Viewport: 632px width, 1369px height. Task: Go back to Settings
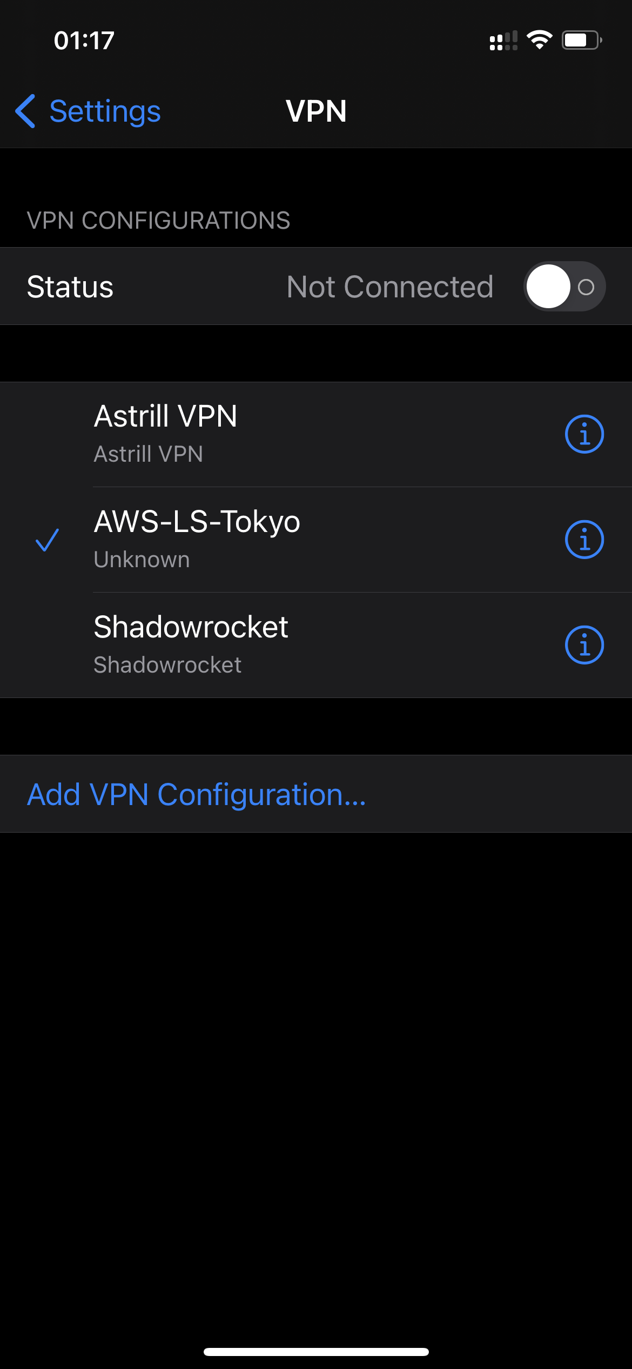click(88, 111)
